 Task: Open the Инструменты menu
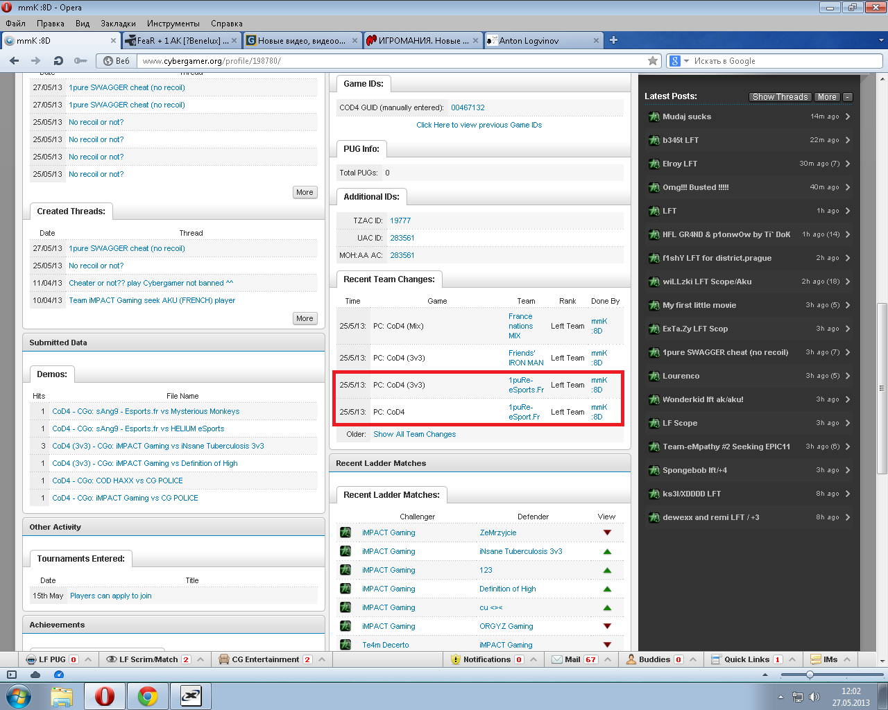tap(173, 24)
